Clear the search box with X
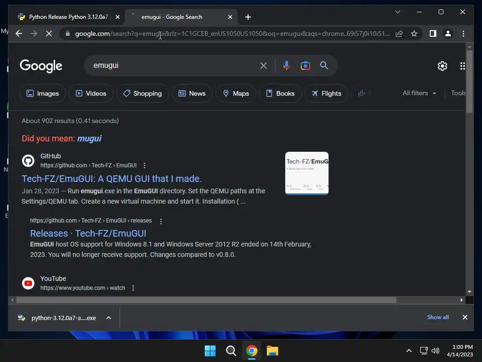The image size is (482, 362). pos(264,66)
